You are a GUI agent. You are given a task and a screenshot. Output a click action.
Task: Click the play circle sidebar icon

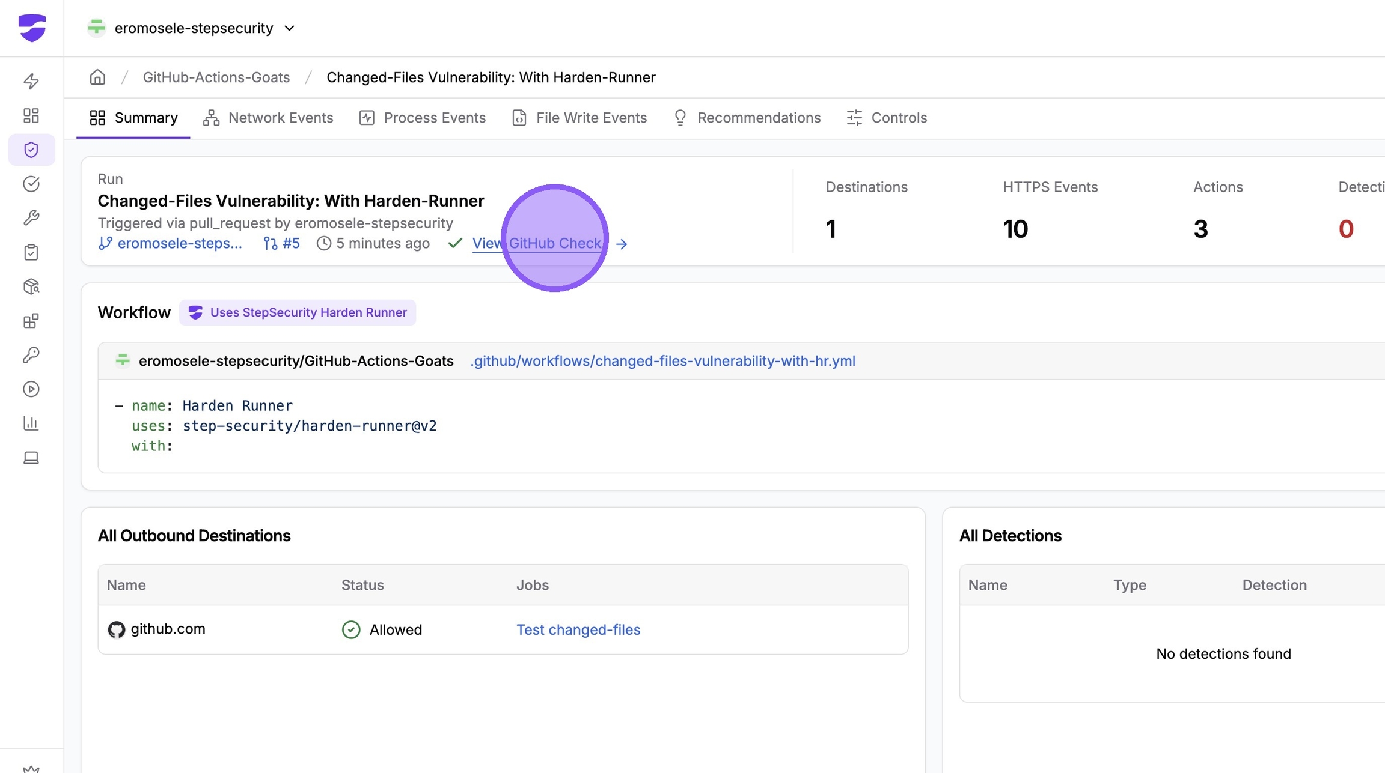31,389
